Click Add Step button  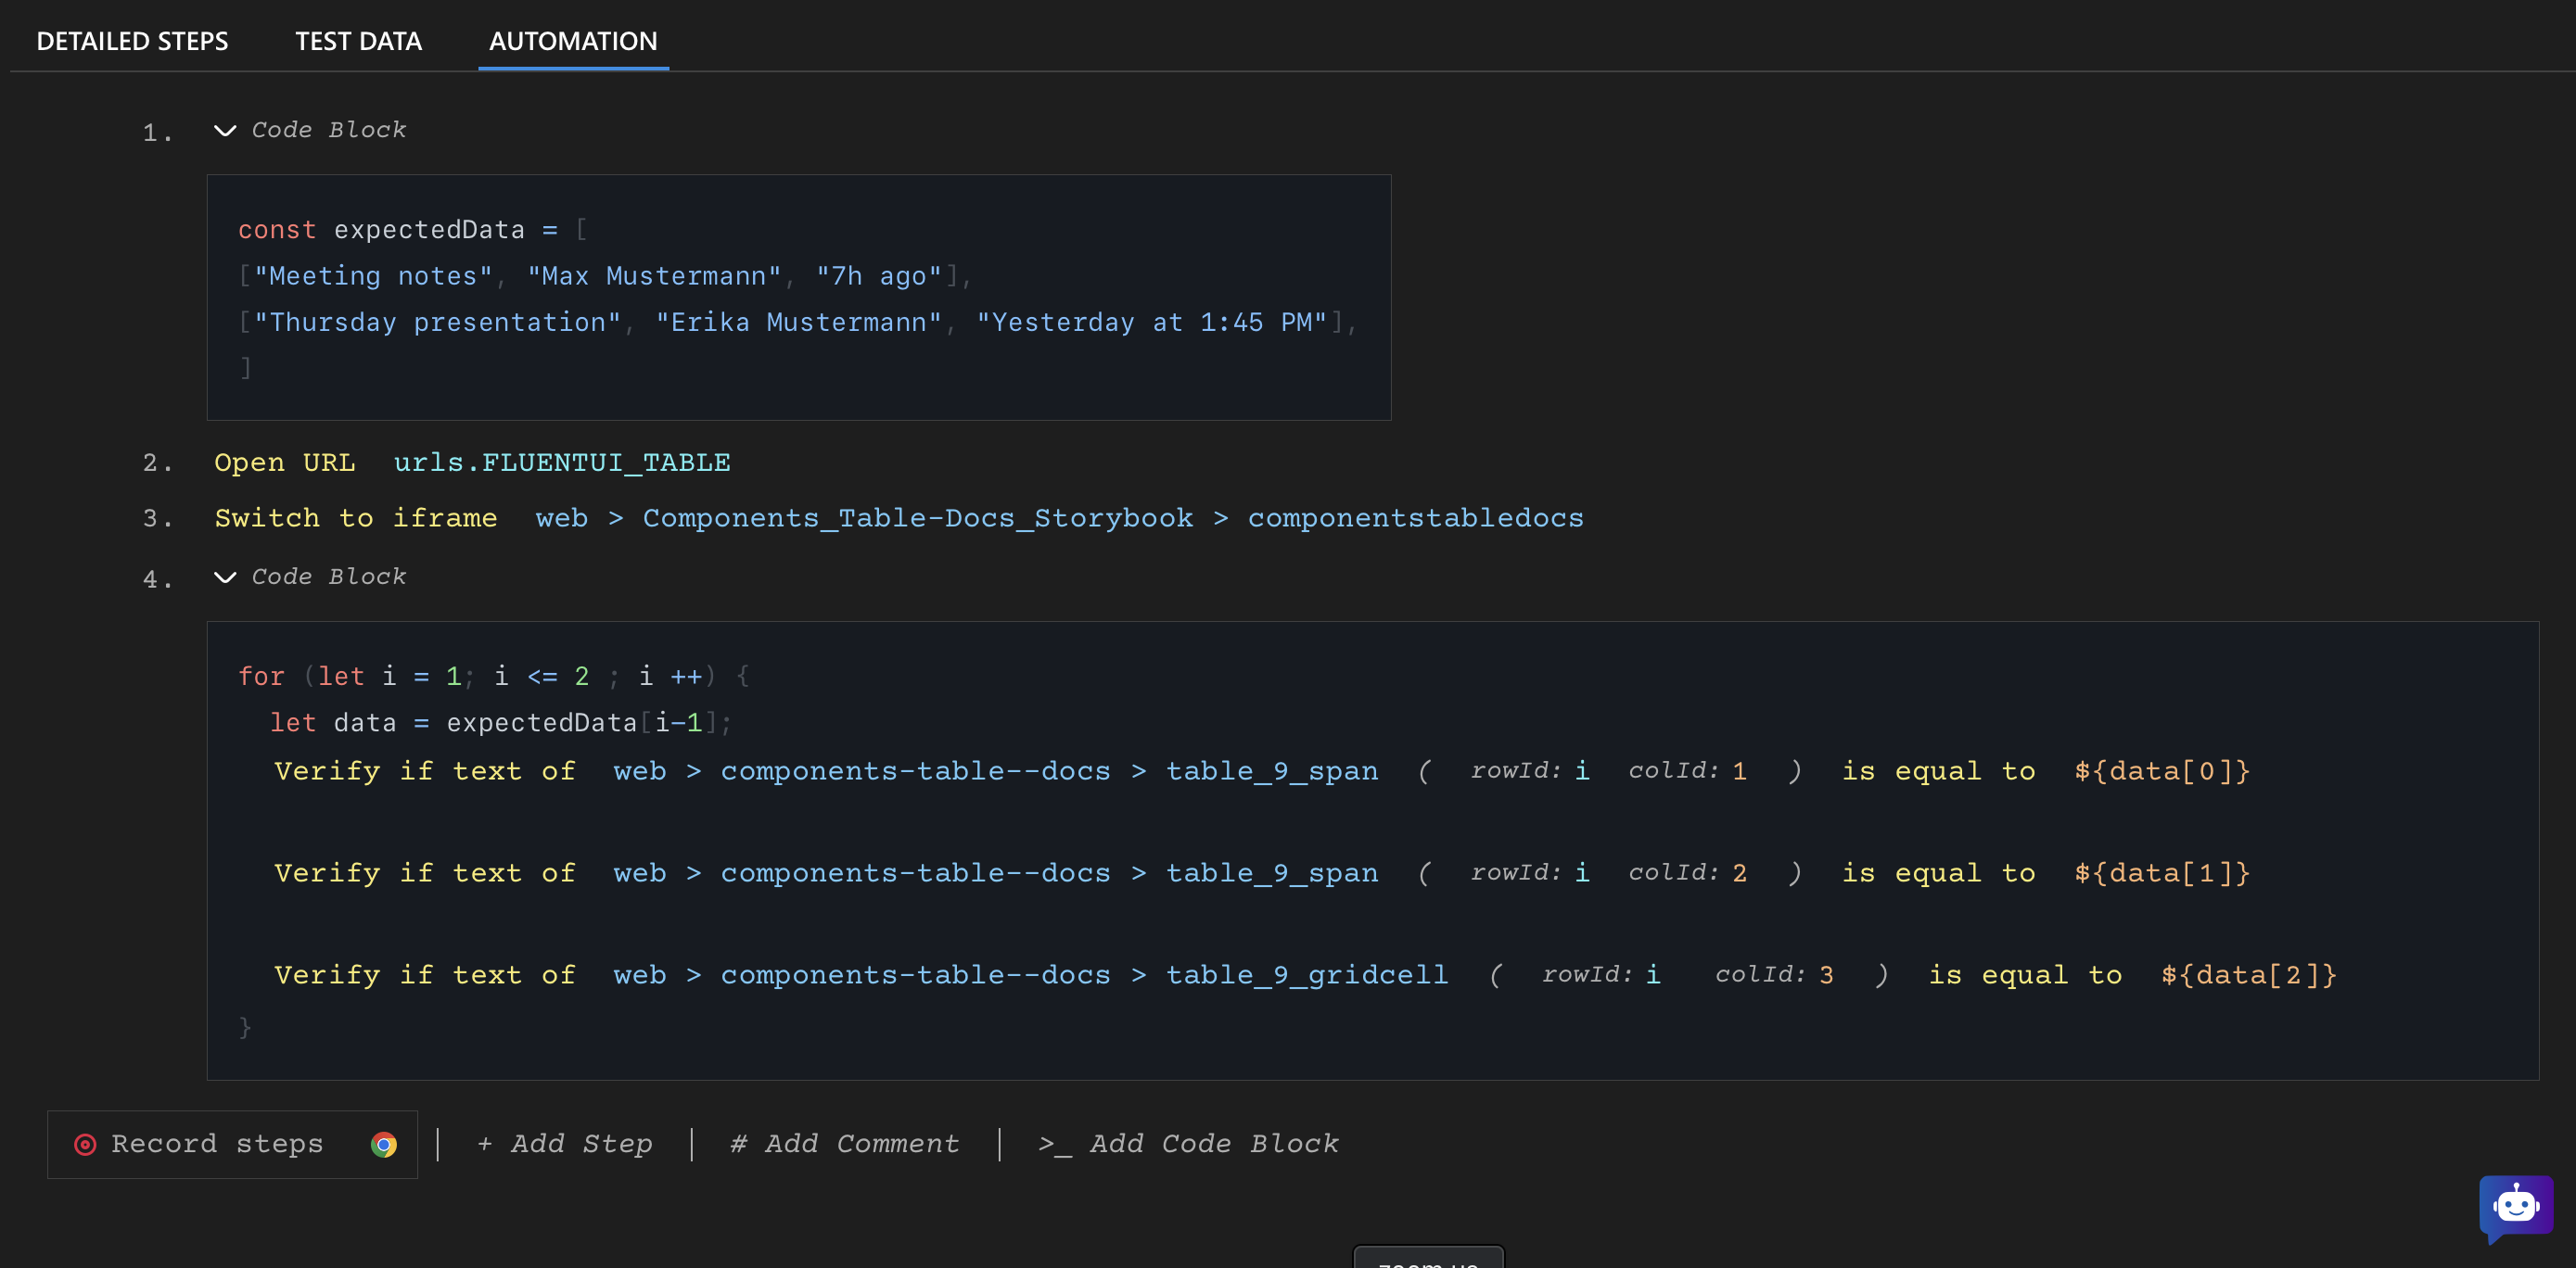(x=565, y=1144)
